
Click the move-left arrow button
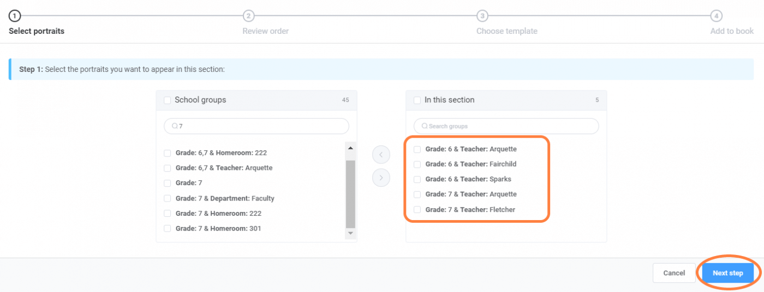[x=381, y=155]
